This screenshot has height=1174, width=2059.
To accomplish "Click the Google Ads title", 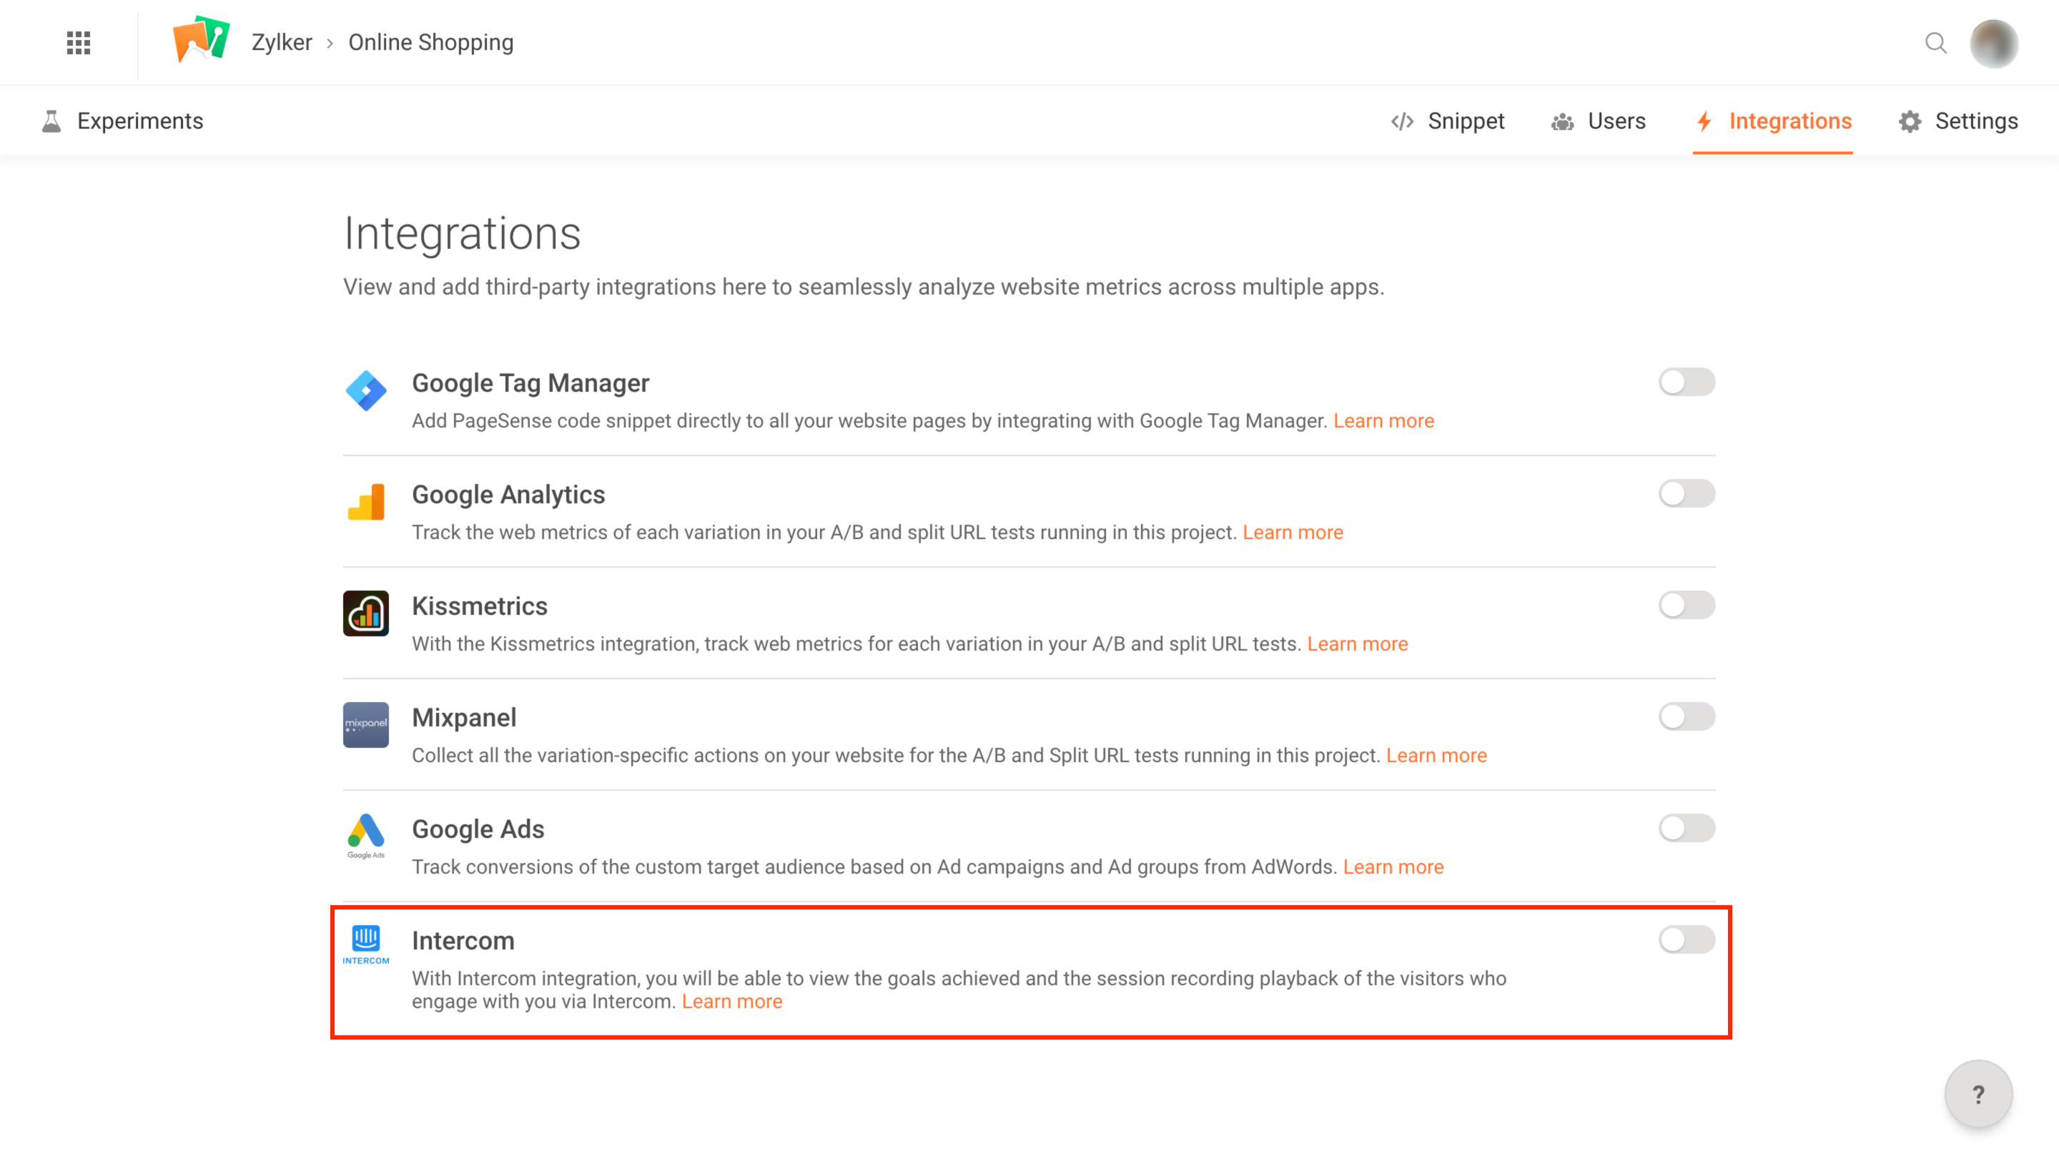I will [478, 829].
